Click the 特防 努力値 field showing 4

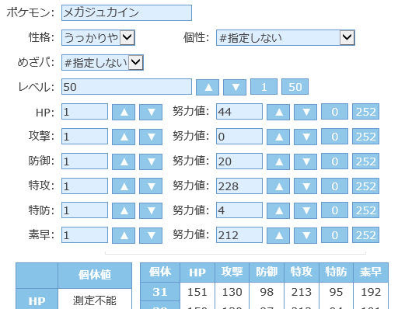(x=239, y=210)
